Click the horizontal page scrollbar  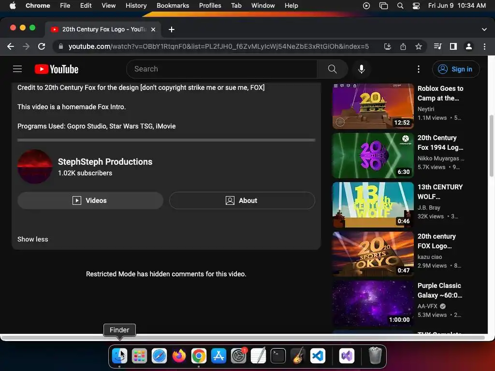point(243,338)
